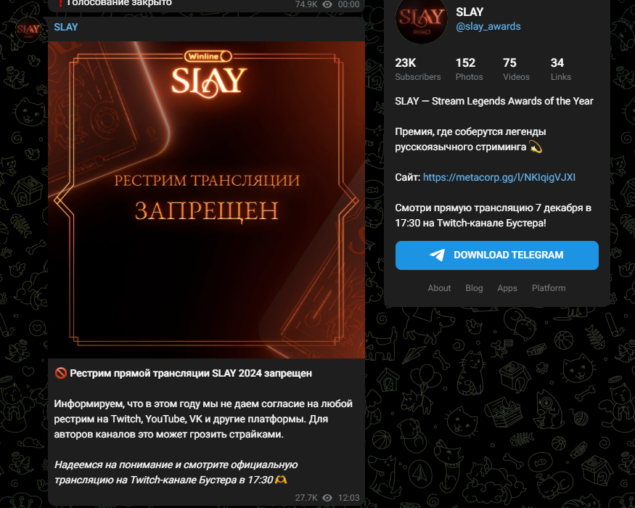The image size is (635, 508).
Task: Click the prohibited sign emoji in post text
Action: point(60,373)
